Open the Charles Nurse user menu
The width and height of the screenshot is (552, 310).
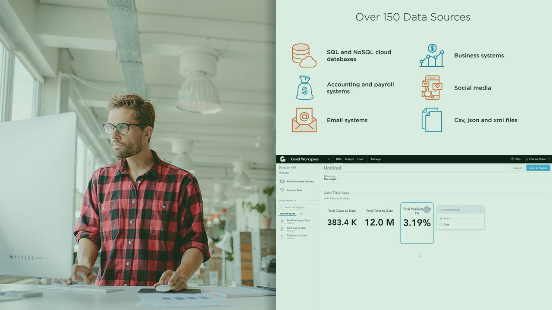537,159
